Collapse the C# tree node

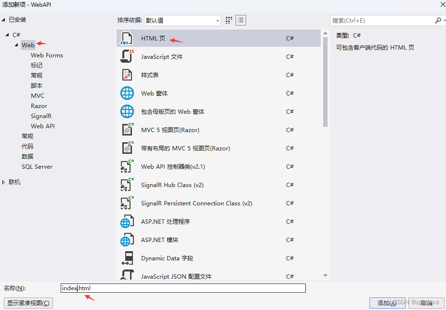point(7,35)
